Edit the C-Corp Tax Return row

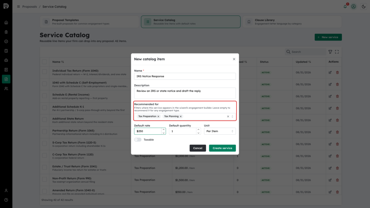(x=330, y=156)
